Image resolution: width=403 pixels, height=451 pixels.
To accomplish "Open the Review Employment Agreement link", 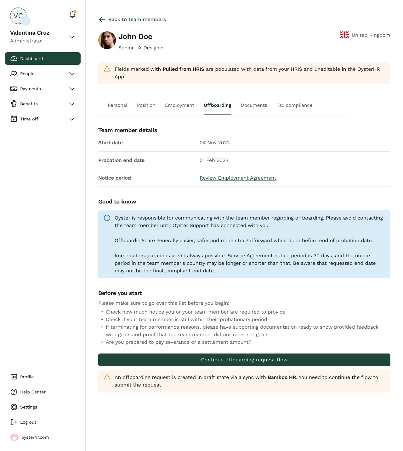I will (x=238, y=178).
